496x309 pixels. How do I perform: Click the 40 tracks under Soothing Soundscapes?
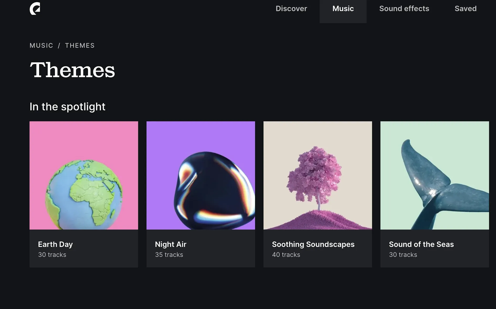pos(286,255)
